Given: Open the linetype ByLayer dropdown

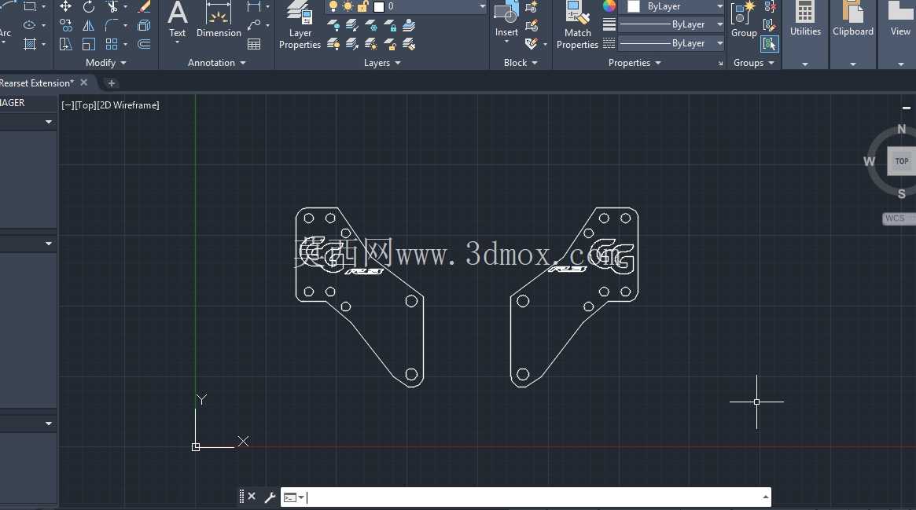Looking at the screenshot, I should pos(719,43).
